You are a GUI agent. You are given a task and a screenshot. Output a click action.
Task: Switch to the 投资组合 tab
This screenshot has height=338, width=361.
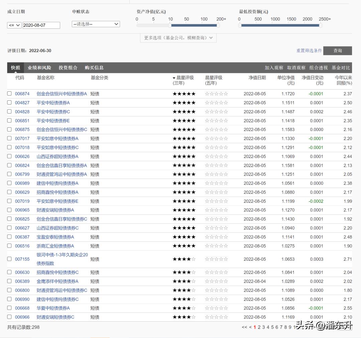click(68, 67)
